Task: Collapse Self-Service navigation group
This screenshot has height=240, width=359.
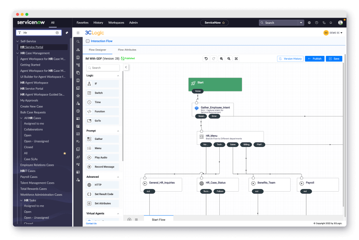Action: point(18,41)
